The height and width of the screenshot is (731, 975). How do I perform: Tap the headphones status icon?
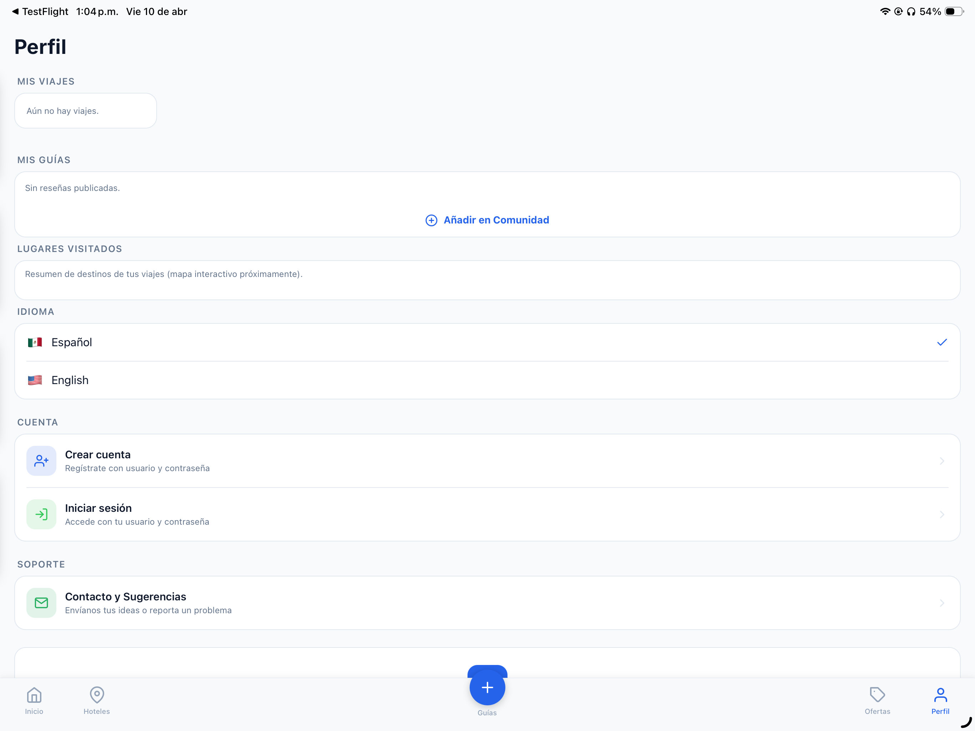pyautogui.click(x=911, y=11)
